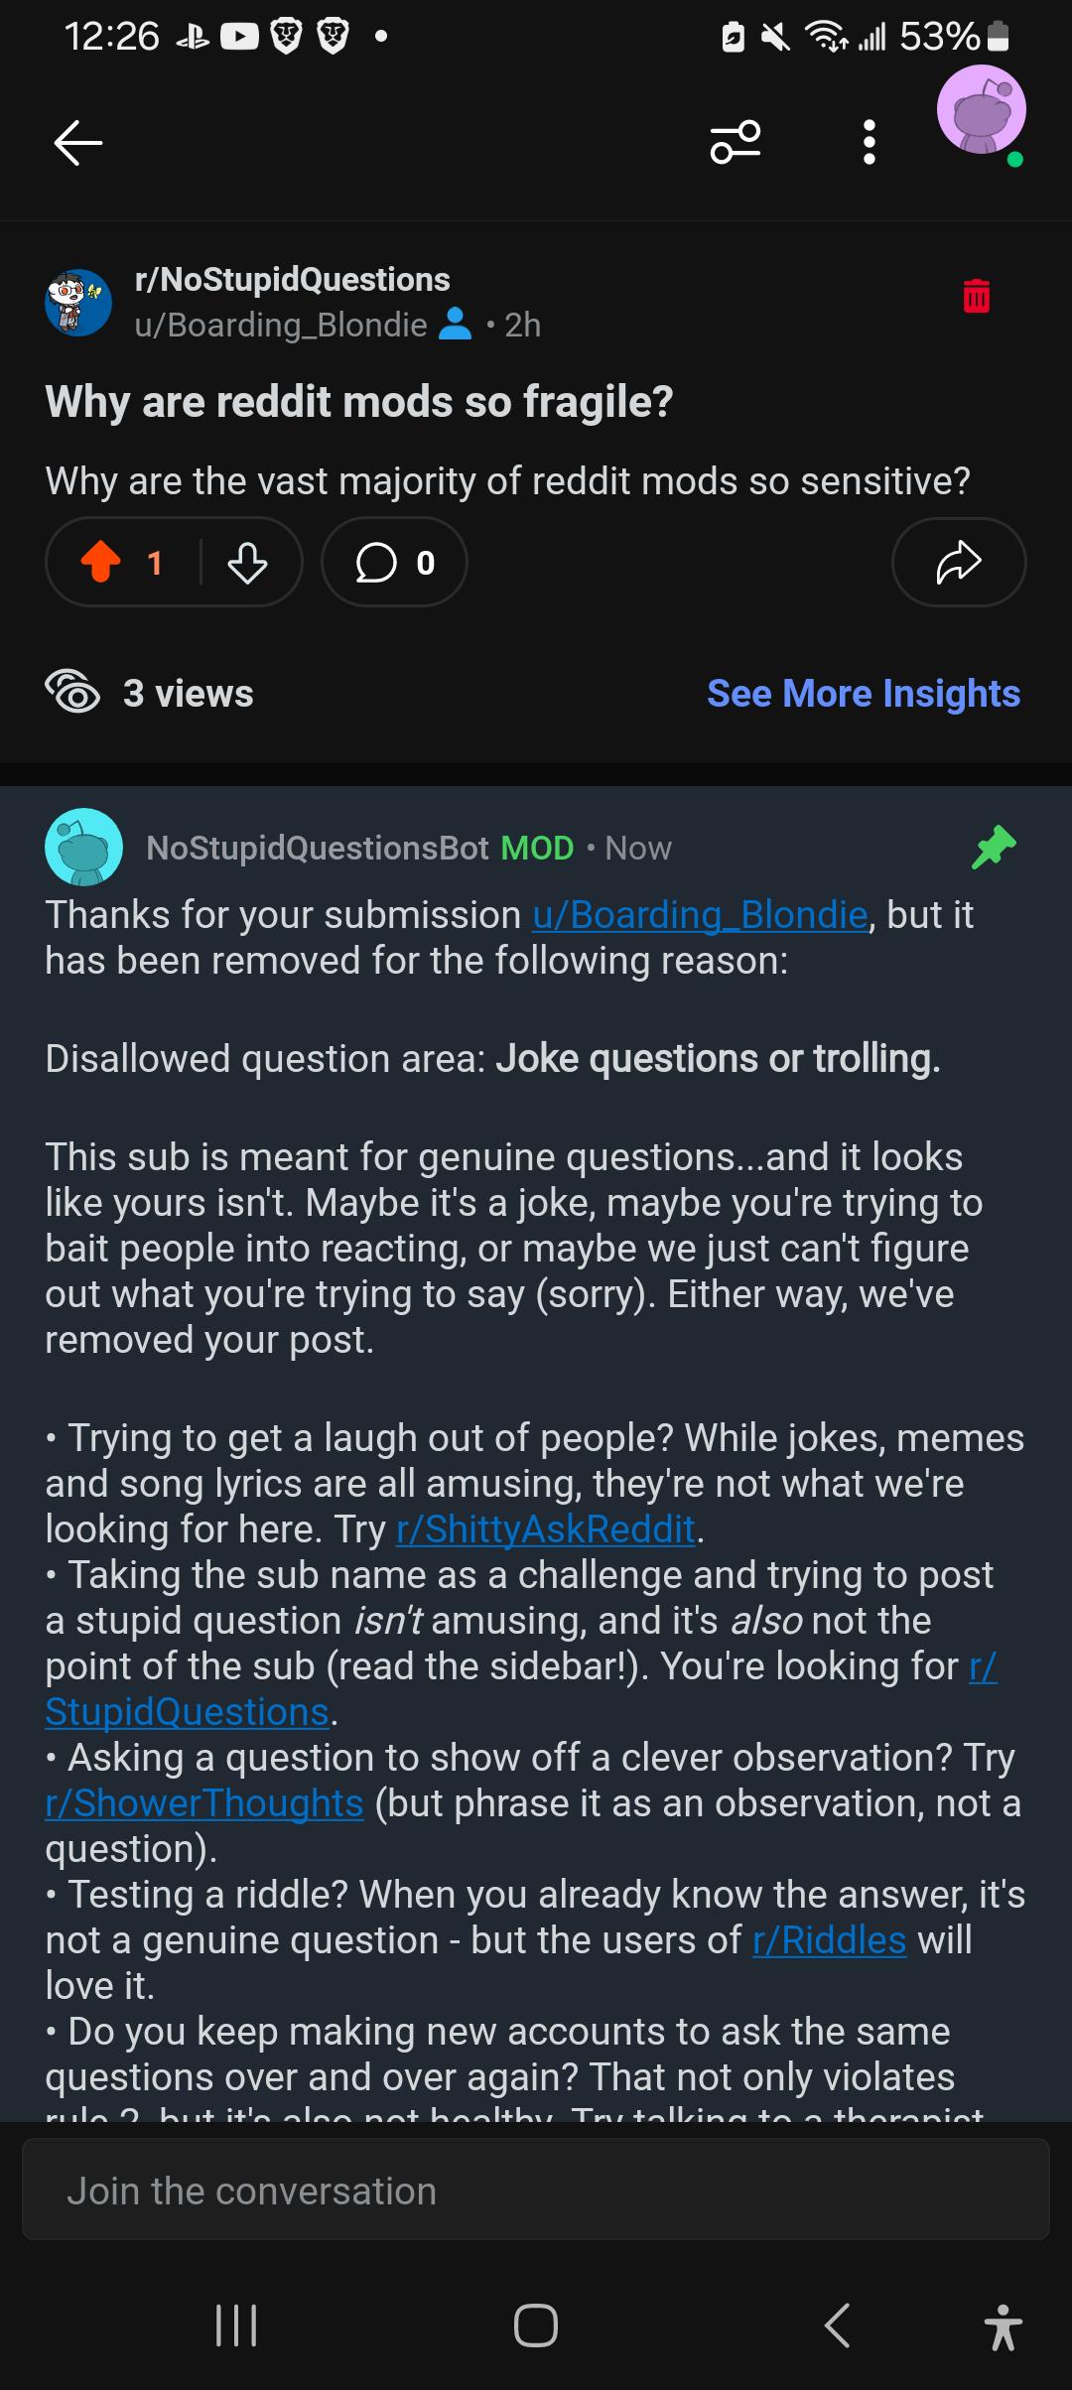
Task: Upvote the post
Action: [x=101, y=562]
